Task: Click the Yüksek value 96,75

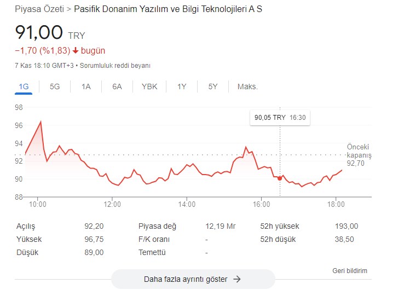Action: (94, 239)
